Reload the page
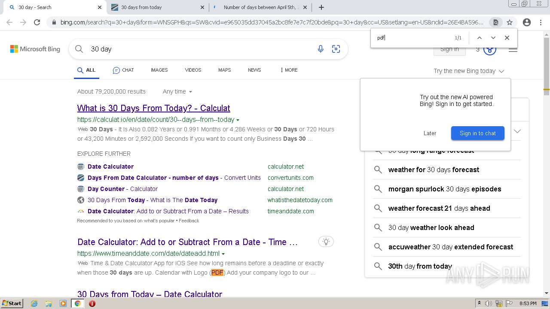 (37, 22)
